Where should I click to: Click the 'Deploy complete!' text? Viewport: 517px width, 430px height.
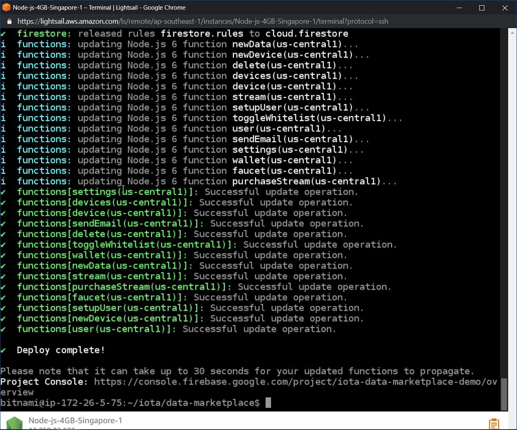(61, 350)
